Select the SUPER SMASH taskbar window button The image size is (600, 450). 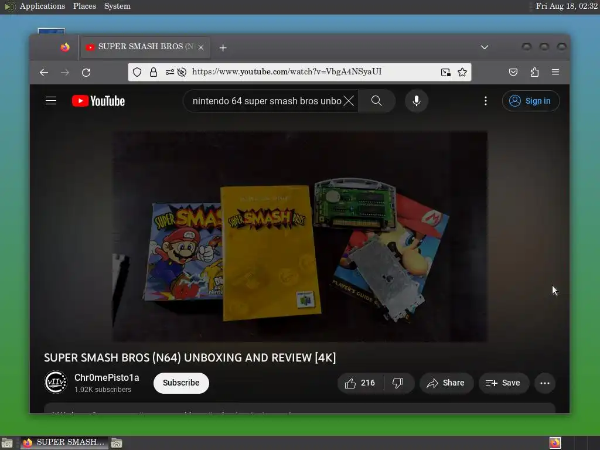[64, 443]
